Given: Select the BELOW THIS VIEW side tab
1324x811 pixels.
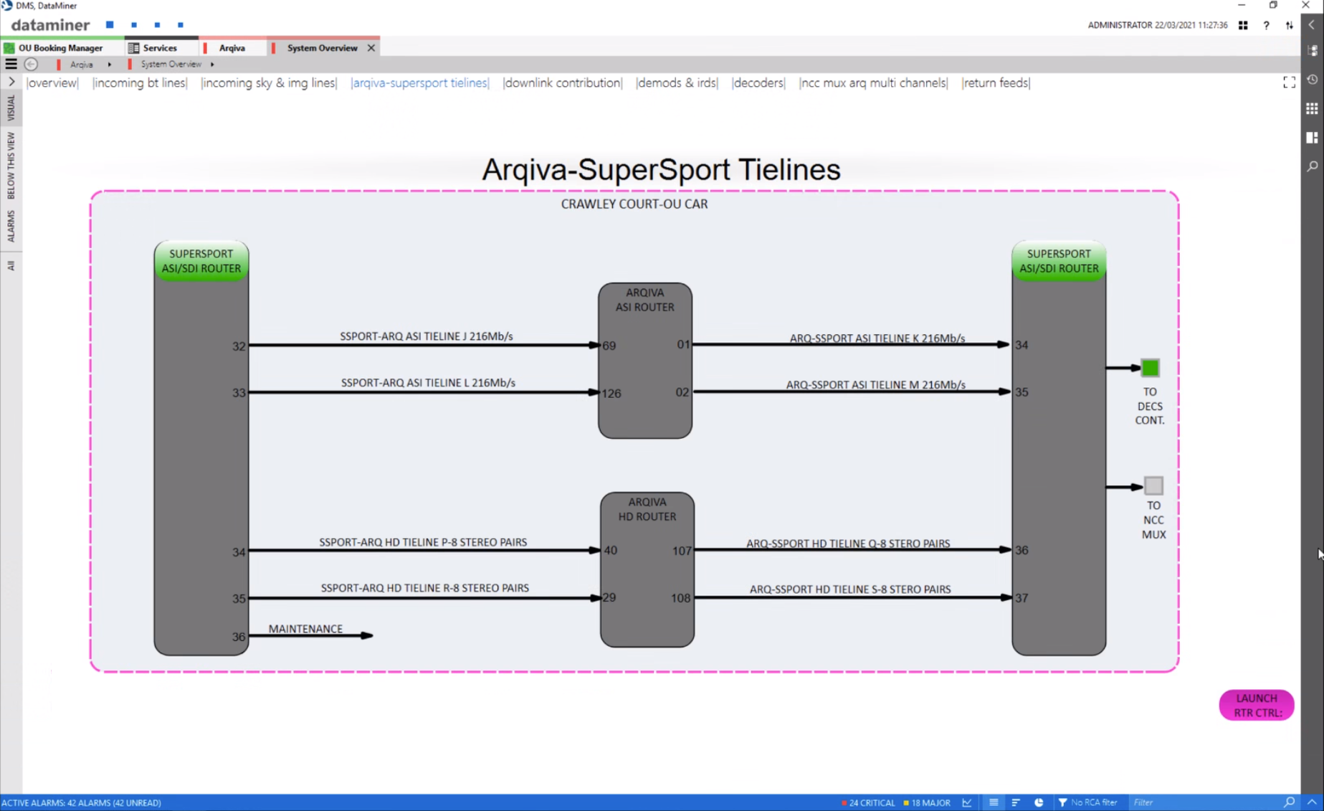Looking at the screenshot, I should tap(11, 166).
